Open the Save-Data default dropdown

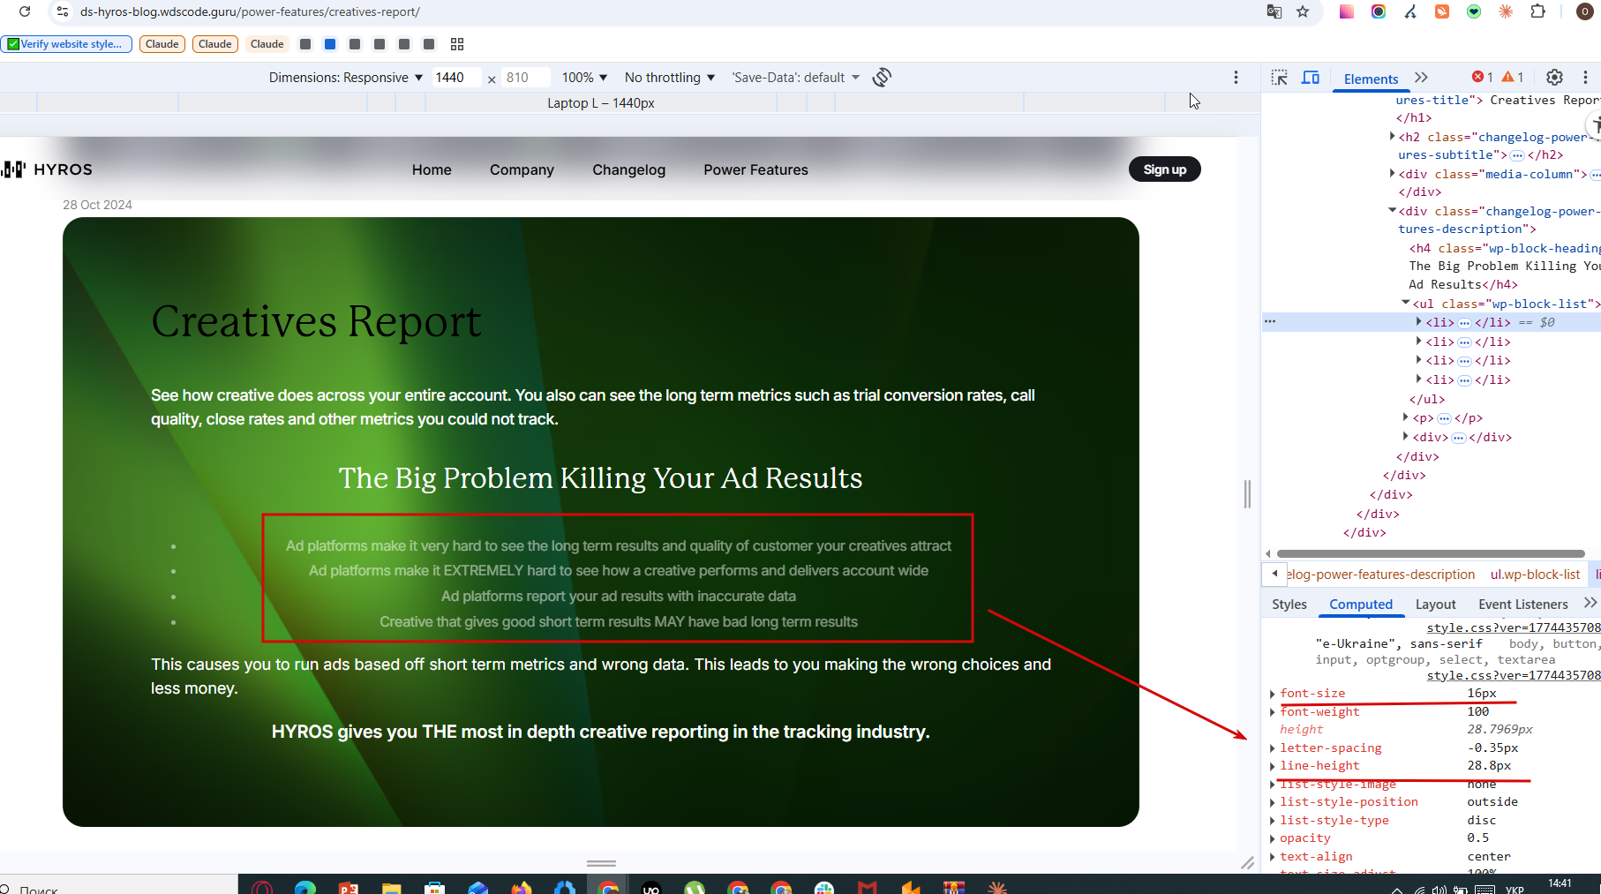pyautogui.click(x=796, y=78)
